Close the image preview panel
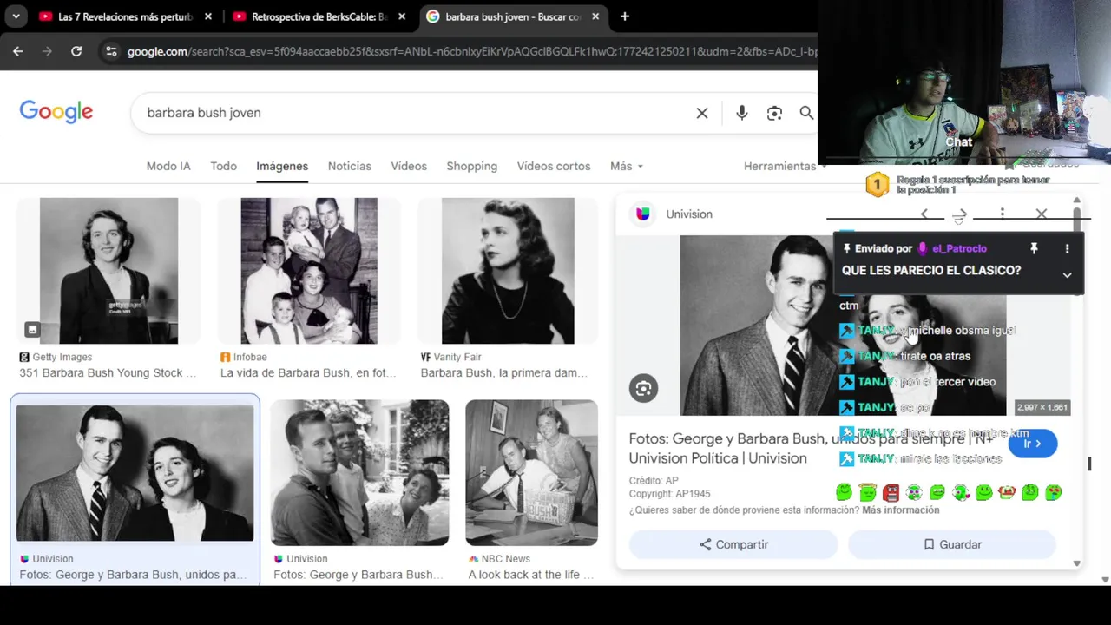 tap(1042, 214)
